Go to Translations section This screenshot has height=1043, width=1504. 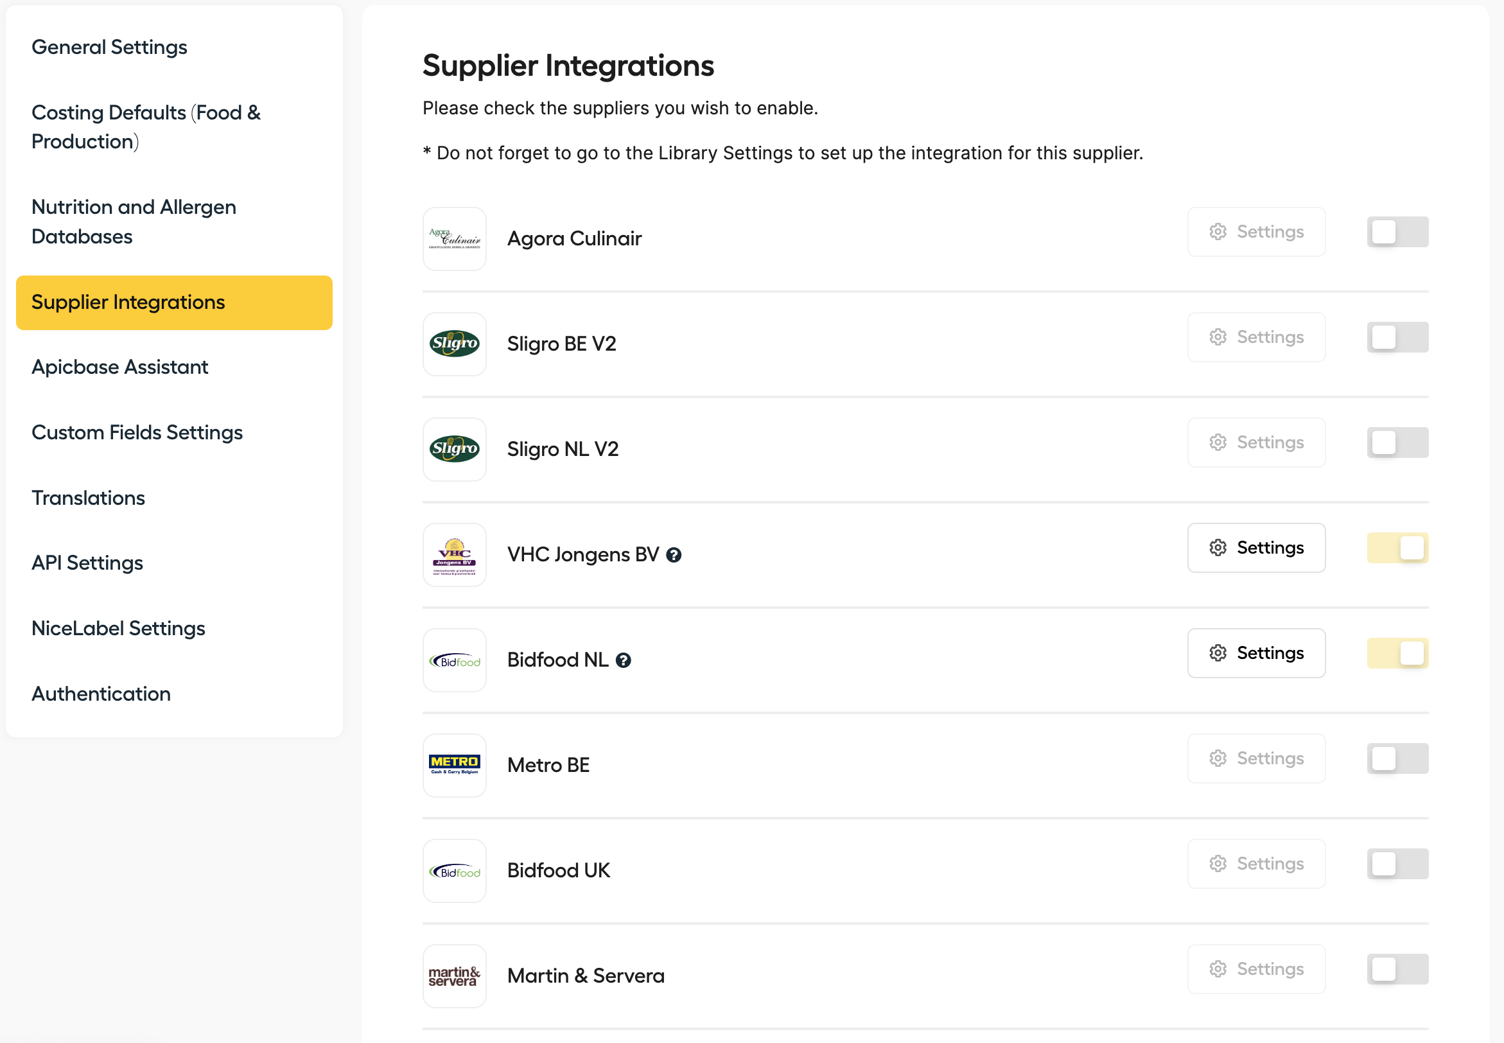88,498
